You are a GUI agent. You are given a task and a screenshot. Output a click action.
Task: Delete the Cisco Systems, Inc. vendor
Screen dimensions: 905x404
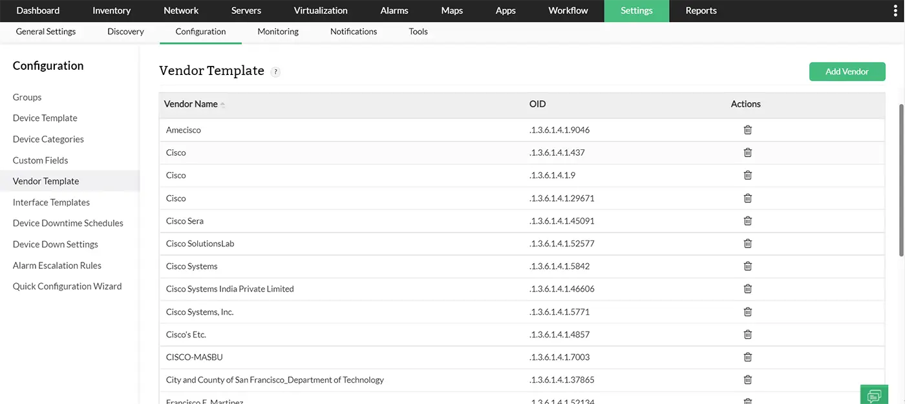coord(747,311)
